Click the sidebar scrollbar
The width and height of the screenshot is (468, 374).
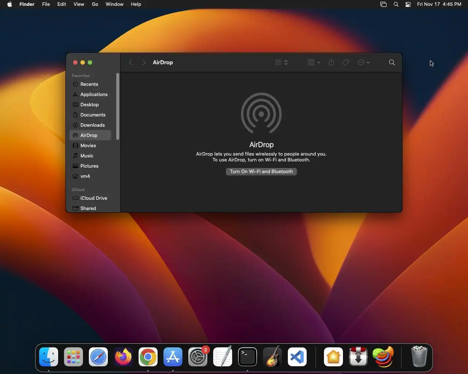pos(118,106)
